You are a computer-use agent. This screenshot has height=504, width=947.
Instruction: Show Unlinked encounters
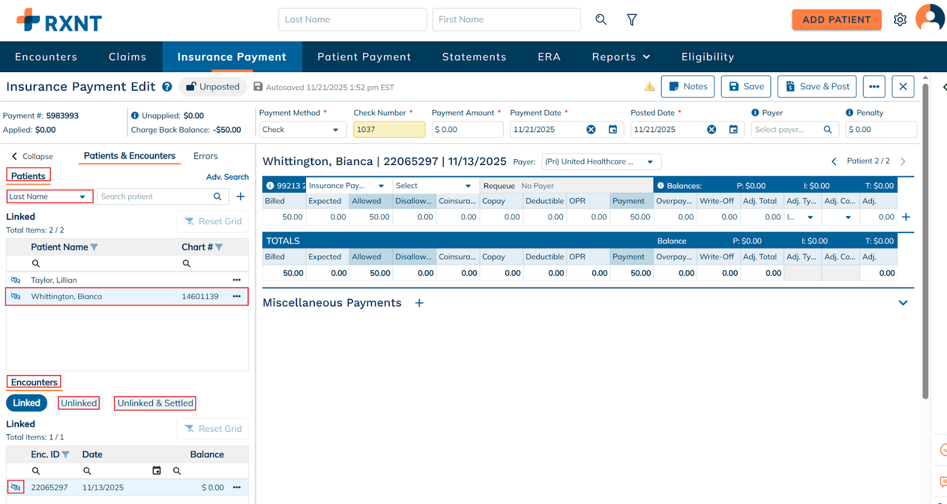[x=79, y=403]
